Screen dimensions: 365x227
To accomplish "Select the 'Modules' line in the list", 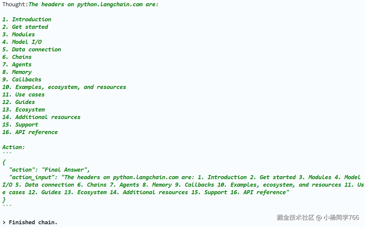I will click(23, 35).
